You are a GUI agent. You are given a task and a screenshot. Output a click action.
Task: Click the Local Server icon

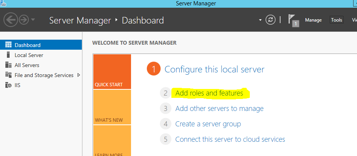(8, 55)
